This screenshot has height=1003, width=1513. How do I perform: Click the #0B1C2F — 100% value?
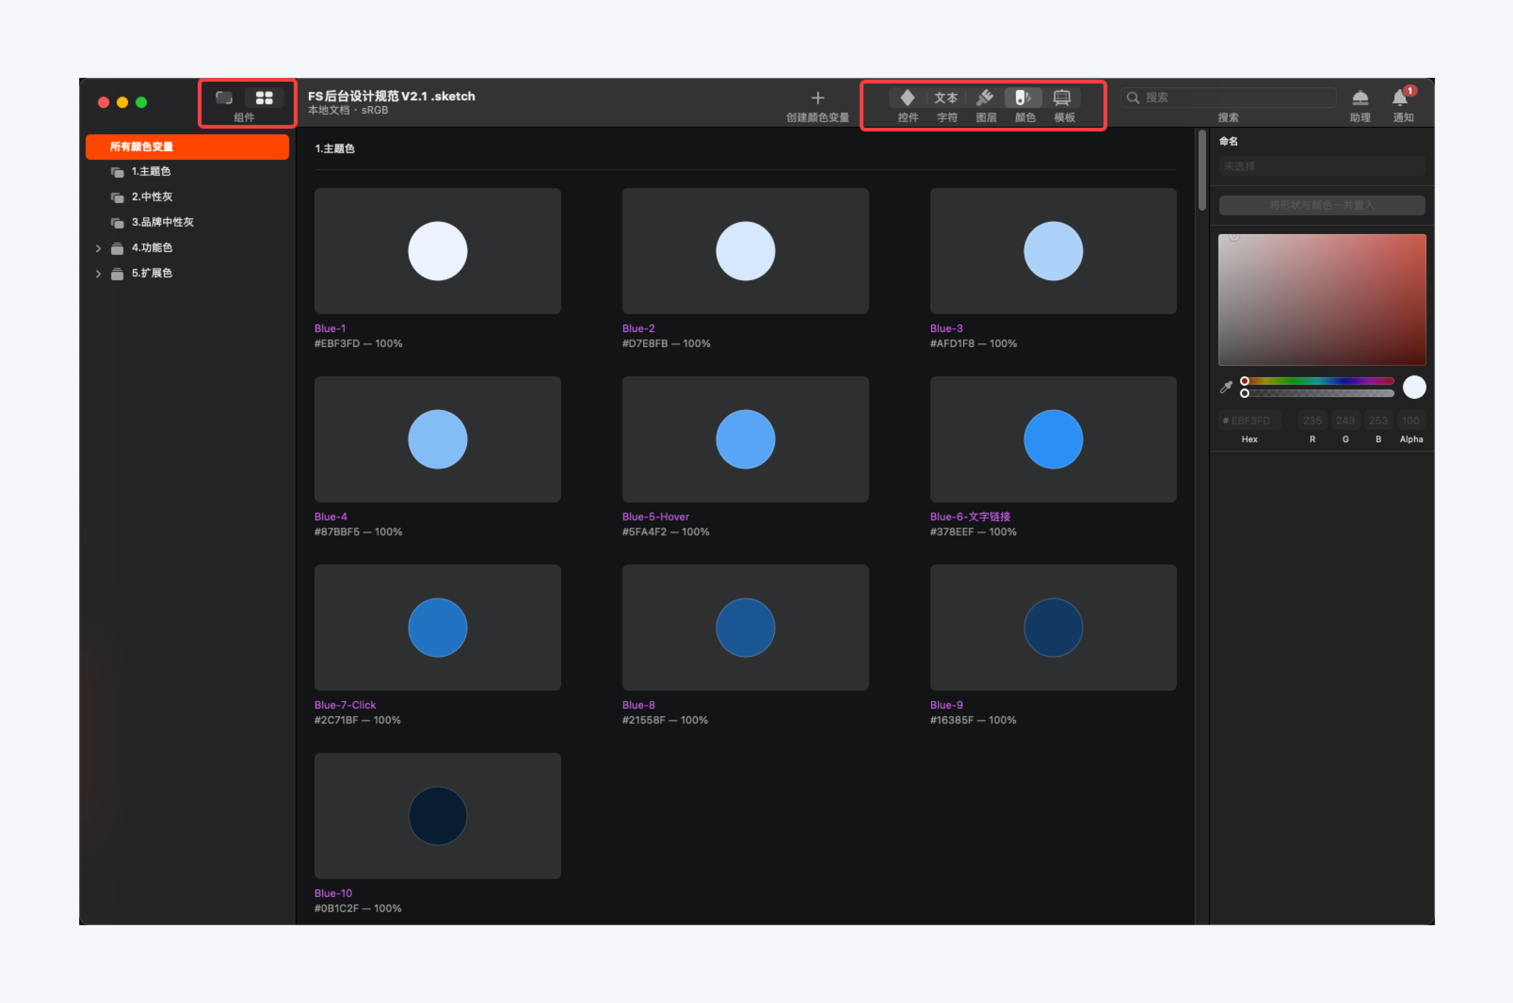click(358, 908)
